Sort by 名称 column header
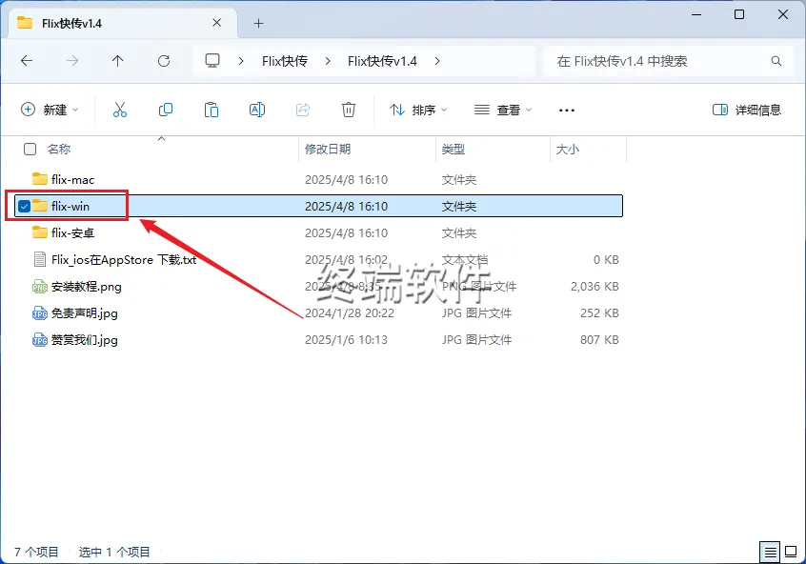The height and width of the screenshot is (564, 806). coord(59,149)
